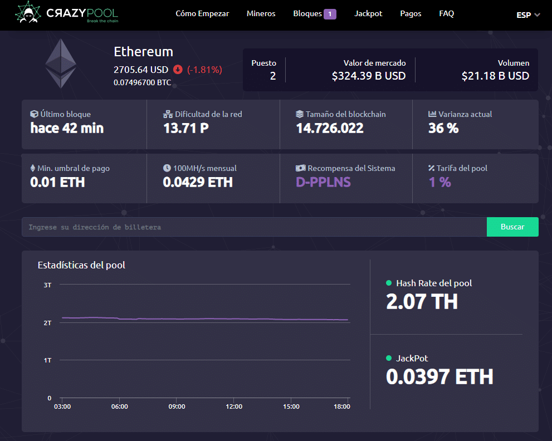Click the 12:00 chart axis label

point(234,406)
